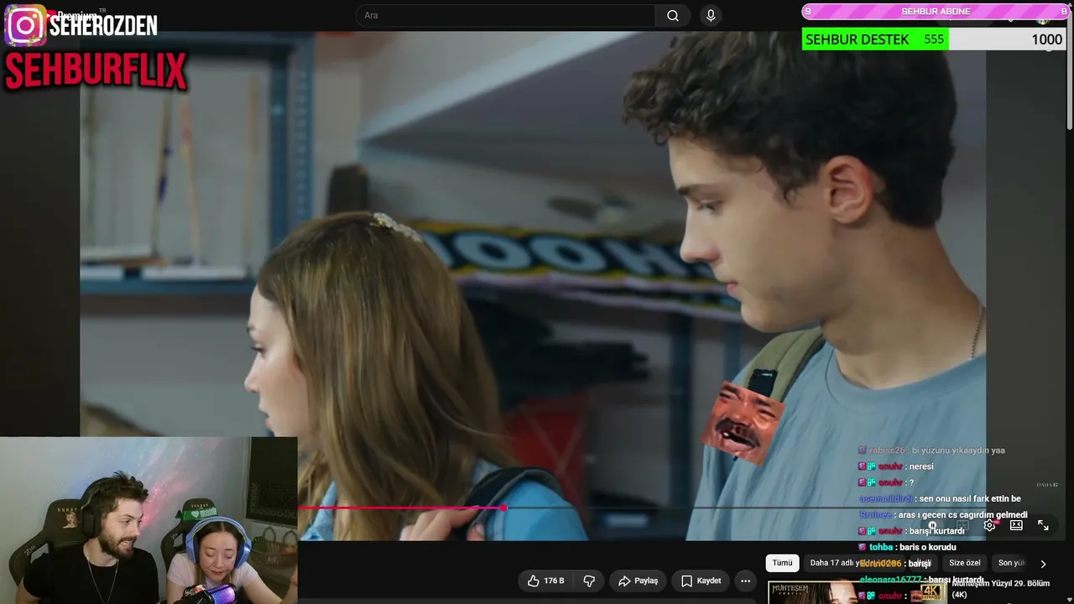This screenshot has width=1074, height=604.
Task: Select the Tümü filter chip
Action: click(782, 563)
